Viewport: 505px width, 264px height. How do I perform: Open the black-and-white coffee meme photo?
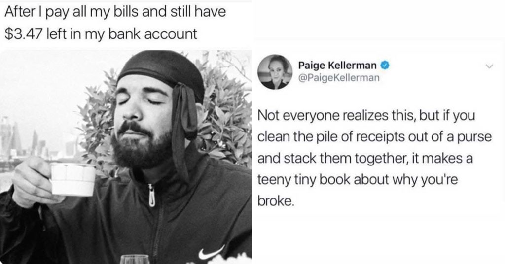coord(126,157)
